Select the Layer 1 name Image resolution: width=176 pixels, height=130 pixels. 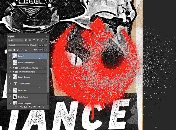[x=21, y=56]
